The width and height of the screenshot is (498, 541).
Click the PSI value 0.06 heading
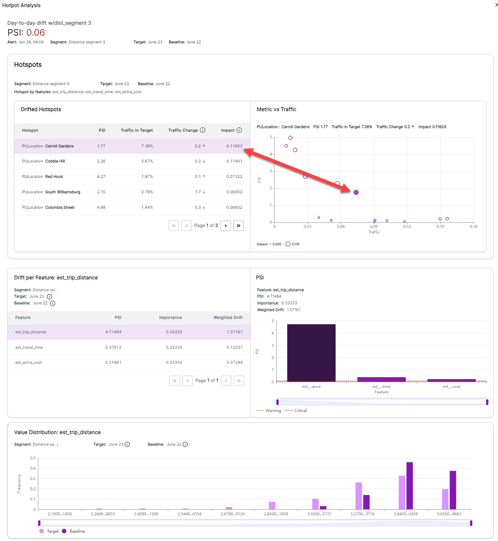point(36,32)
